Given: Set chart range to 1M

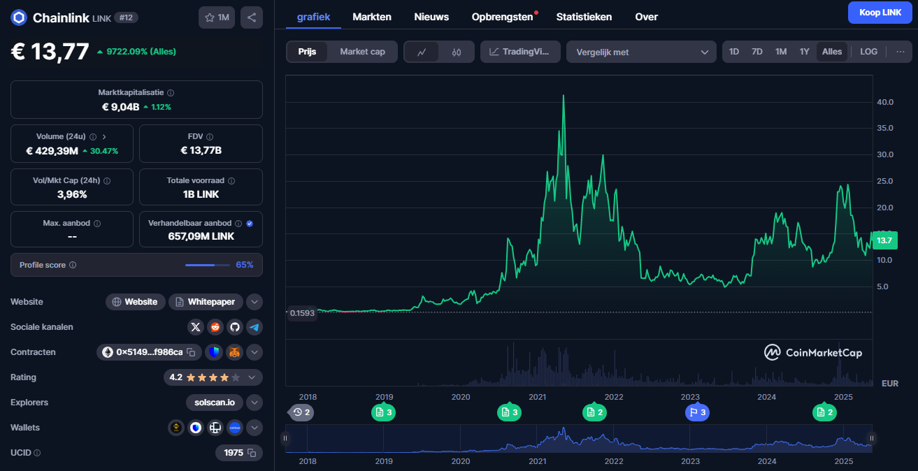Looking at the screenshot, I should pos(781,52).
